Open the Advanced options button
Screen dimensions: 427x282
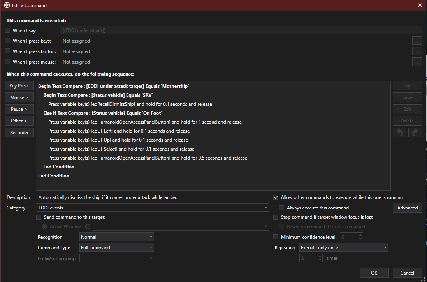(407, 208)
